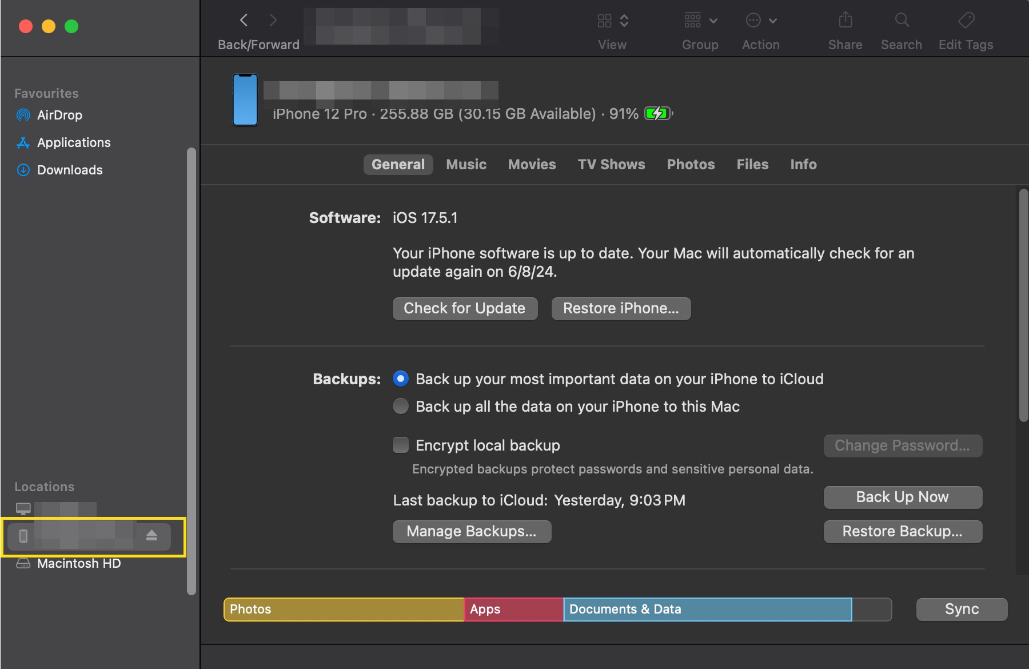Go back using the back arrow

coord(244,21)
